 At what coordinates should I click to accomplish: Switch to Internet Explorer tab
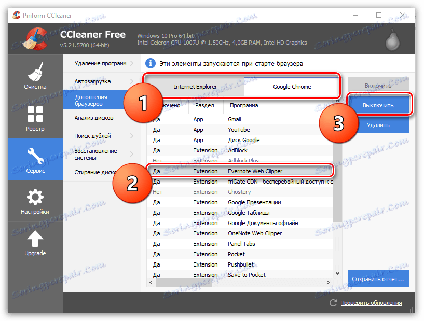tap(195, 87)
